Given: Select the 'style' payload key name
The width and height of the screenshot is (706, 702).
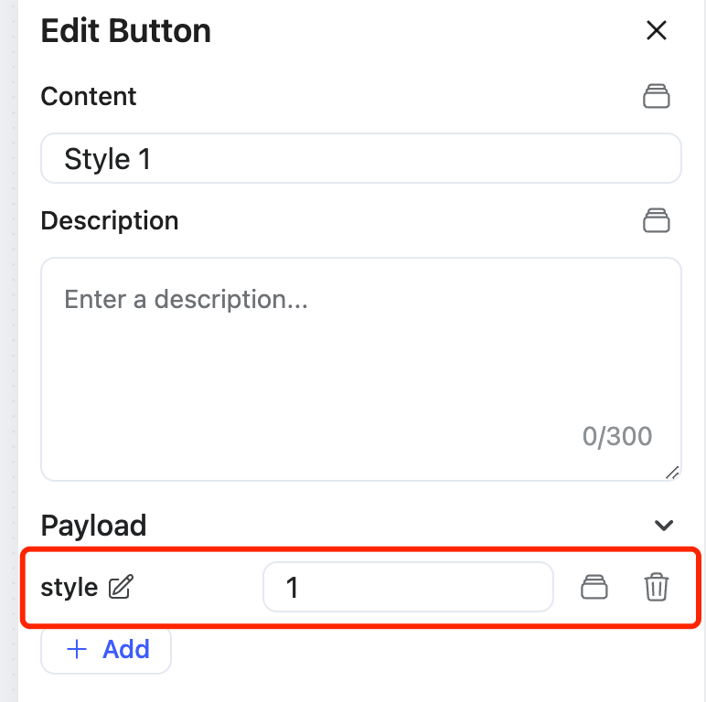Looking at the screenshot, I should [70, 587].
